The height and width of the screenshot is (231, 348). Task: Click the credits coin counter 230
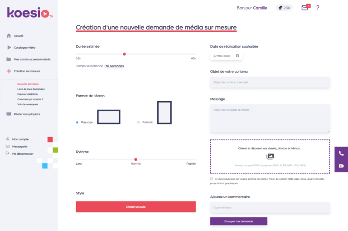[284, 8]
